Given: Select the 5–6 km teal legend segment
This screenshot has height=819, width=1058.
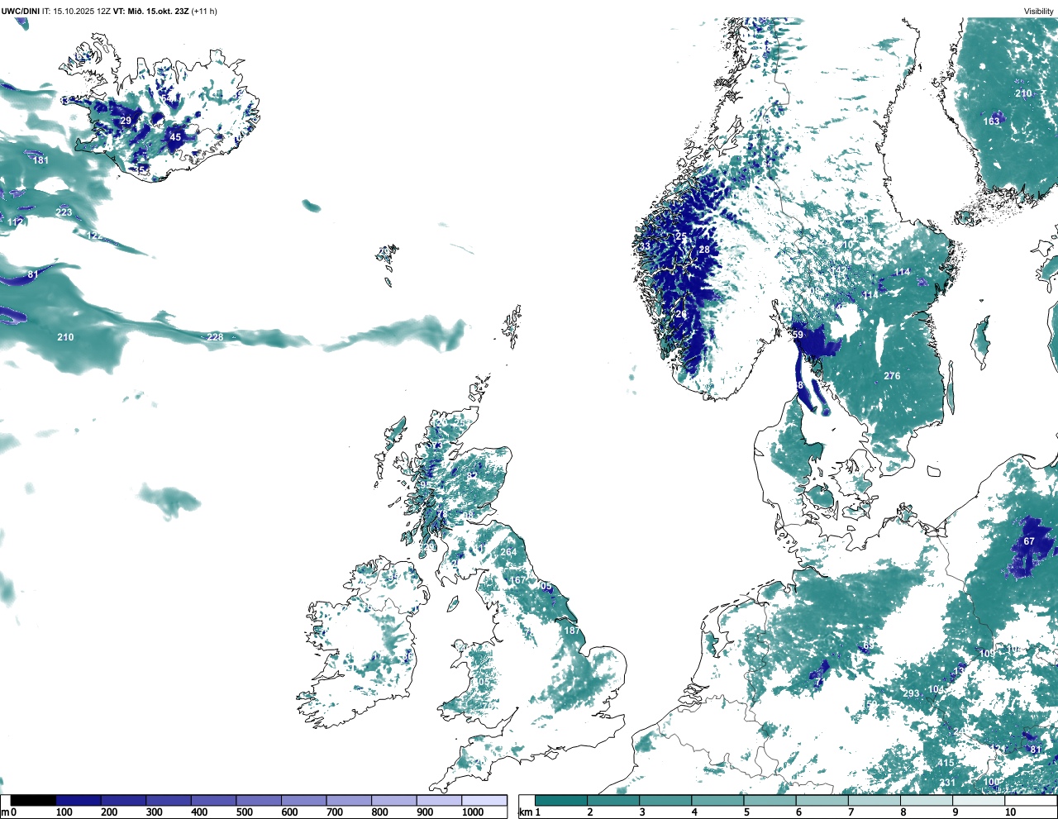Looking at the screenshot, I should 770,801.
